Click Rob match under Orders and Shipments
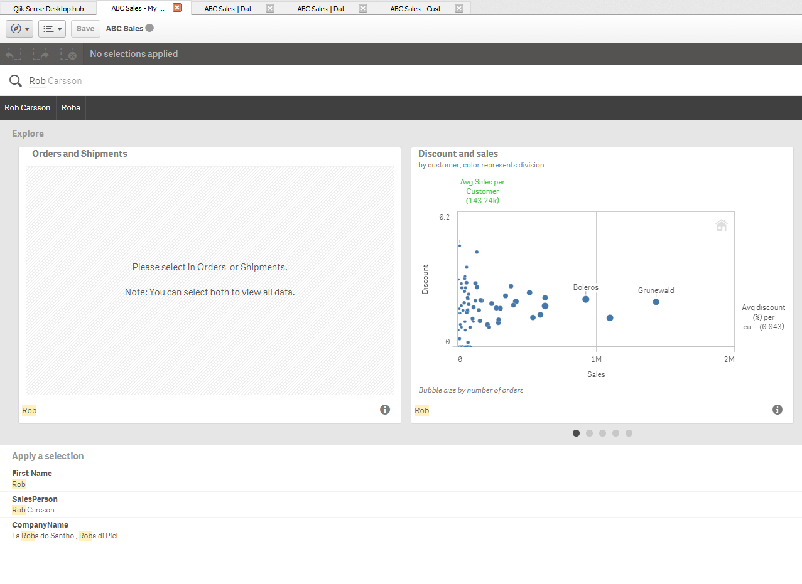Screen dimensions: 802x584 point(30,411)
